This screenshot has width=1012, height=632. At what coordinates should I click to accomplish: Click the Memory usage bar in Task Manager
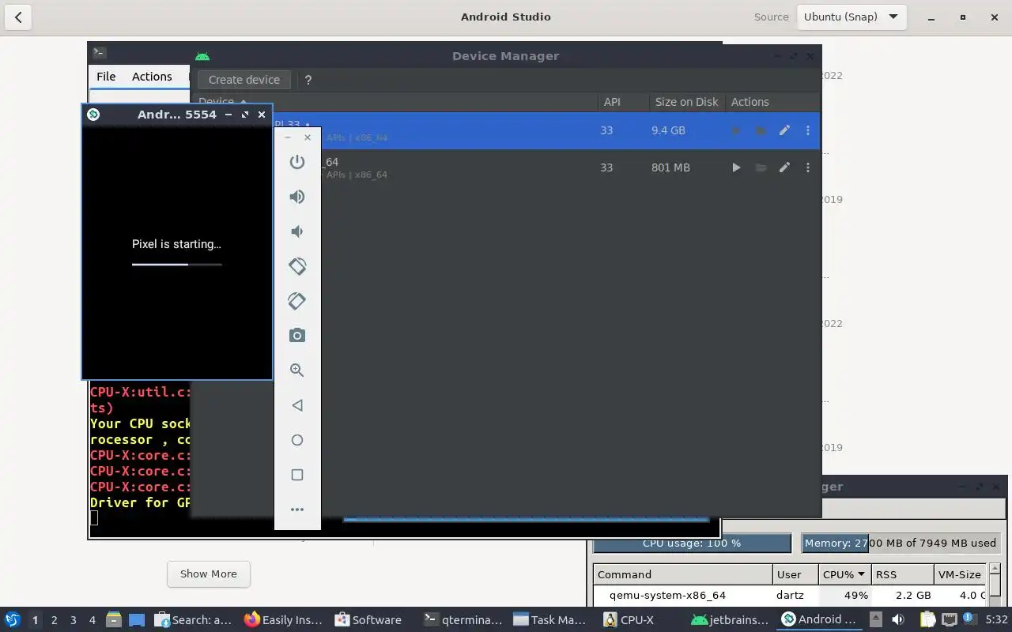[x=901, y=544]
